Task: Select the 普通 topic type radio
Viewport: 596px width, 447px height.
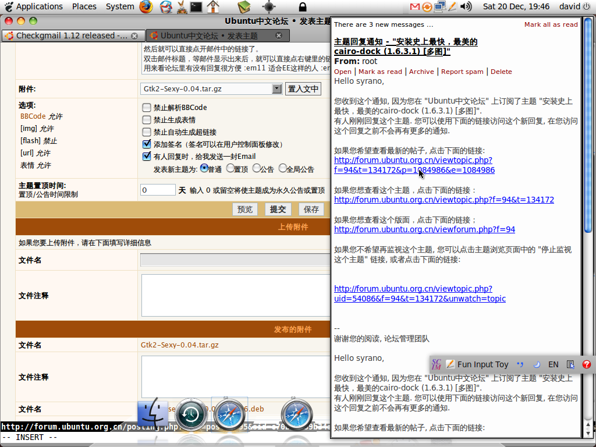Action: point(204,168)
